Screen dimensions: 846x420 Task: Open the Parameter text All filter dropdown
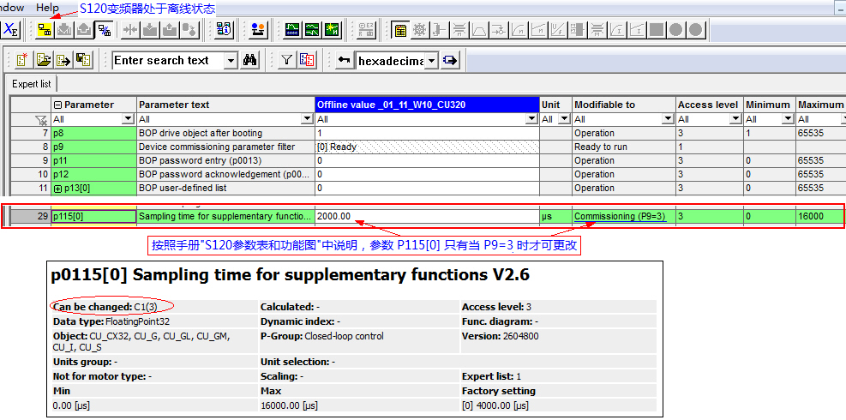308,119
